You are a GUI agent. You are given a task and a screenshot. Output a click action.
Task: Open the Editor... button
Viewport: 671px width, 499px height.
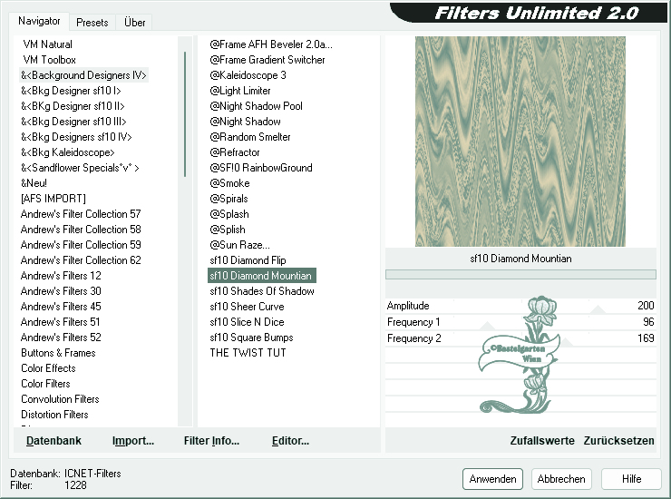[x=290, y=441]
